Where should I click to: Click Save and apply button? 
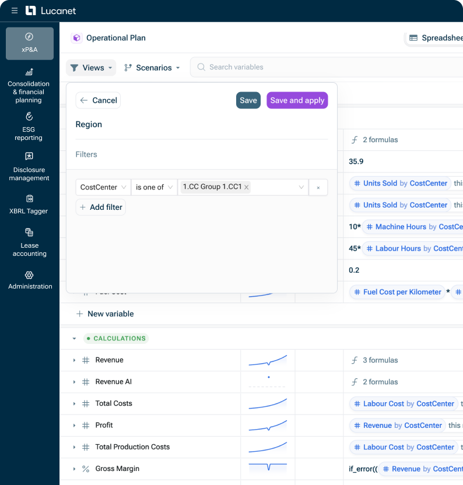pos(297,100)
